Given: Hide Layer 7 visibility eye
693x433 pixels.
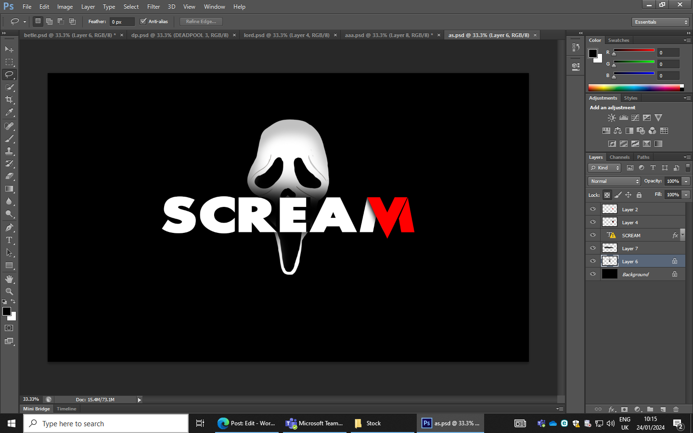Looking at the screenshot, I should 593,248.
